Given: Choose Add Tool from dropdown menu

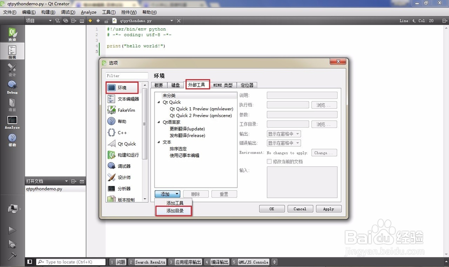Looking at the screenshot, I should point(175,203).
